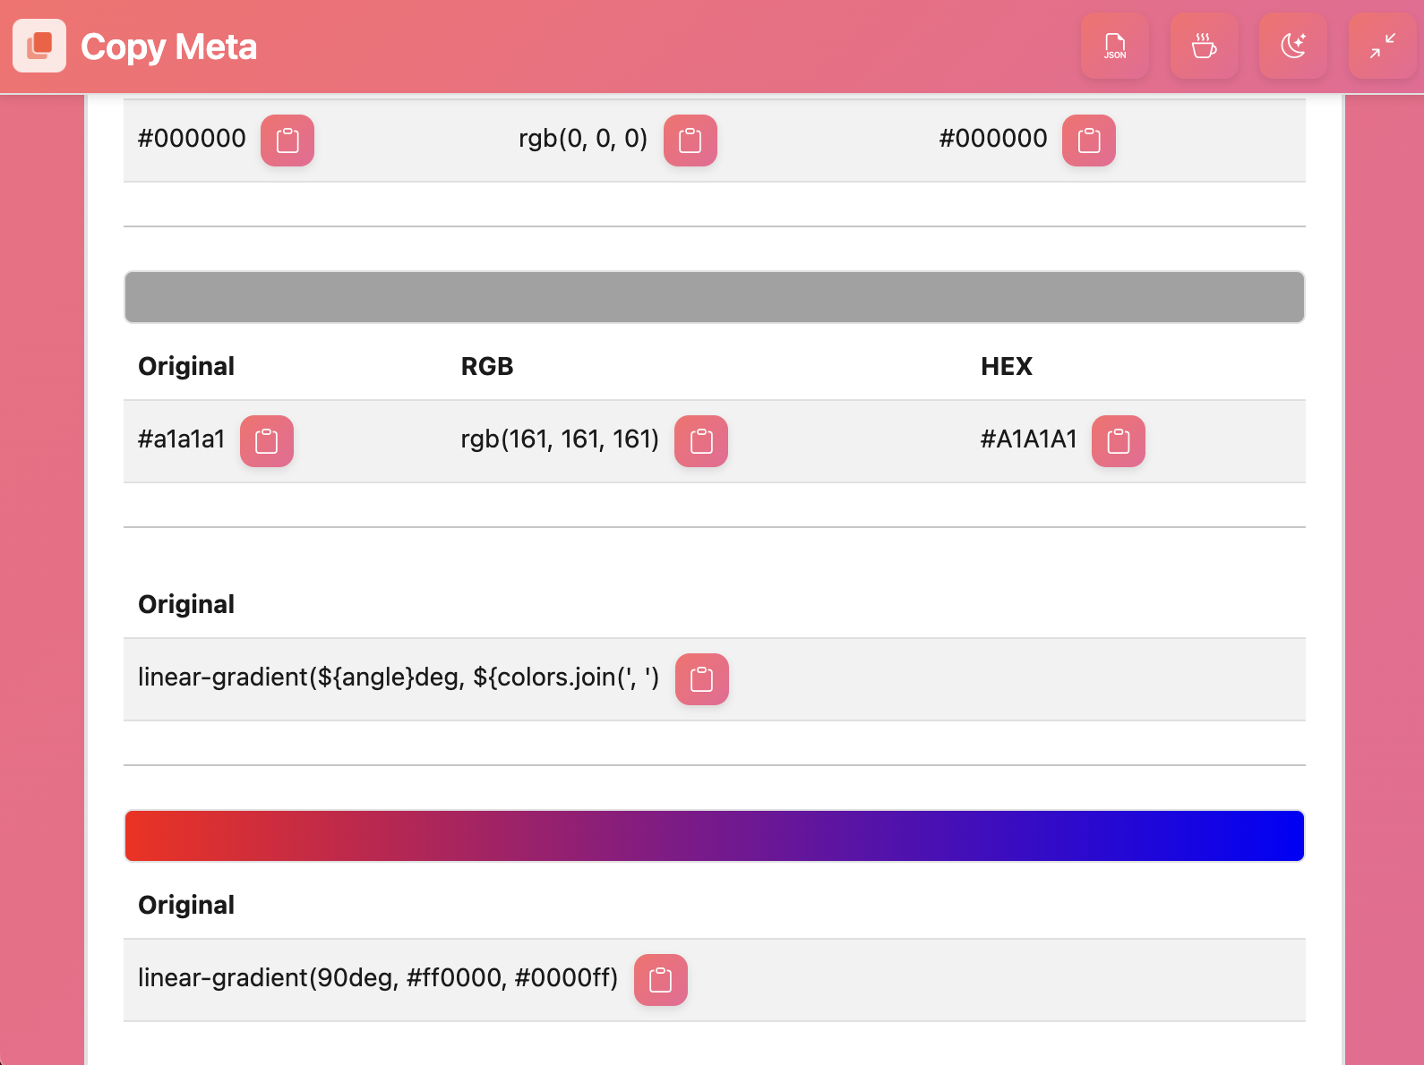
Task: Export as JSON file icon
Action: click(1115, 46)
